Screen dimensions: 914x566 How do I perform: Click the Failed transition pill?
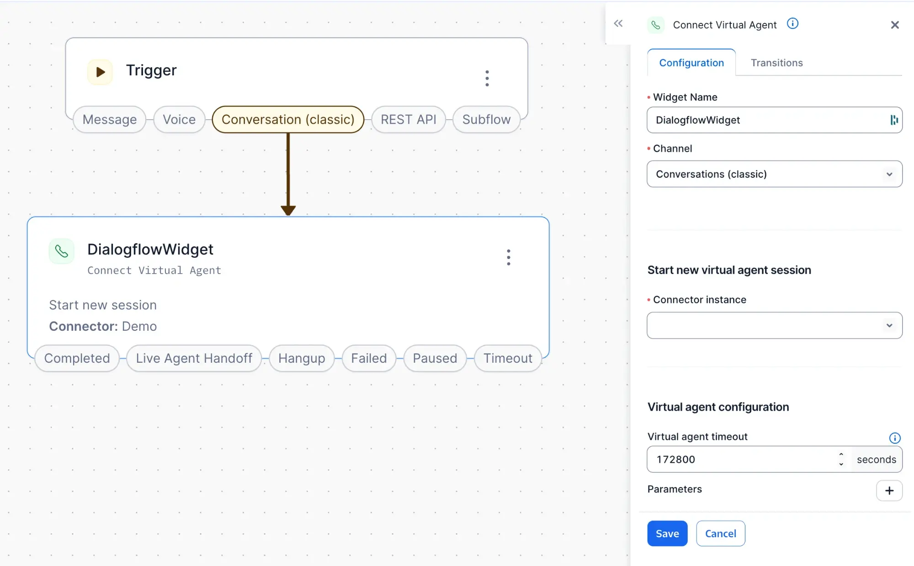click(369, 358)
